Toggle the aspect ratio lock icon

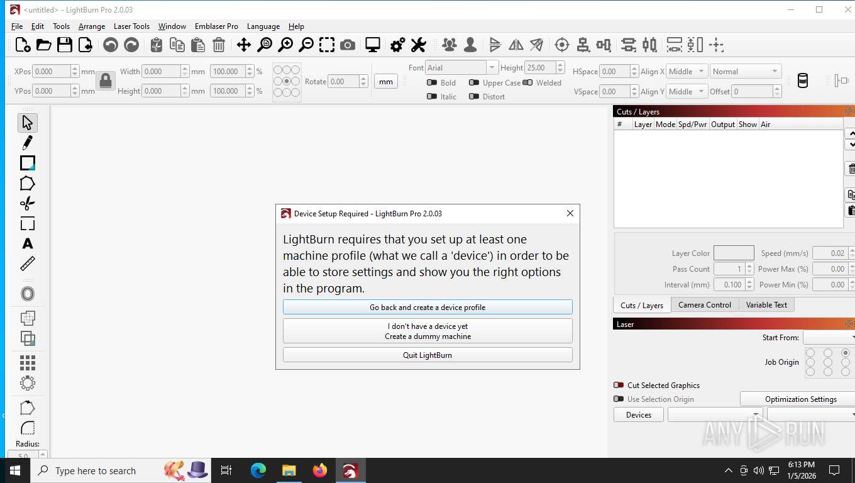pos(106,80)
